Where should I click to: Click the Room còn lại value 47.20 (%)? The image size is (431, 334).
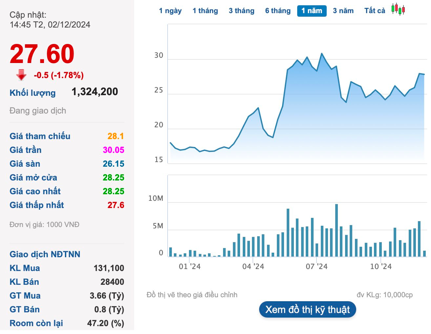pyautogui.click(x=106, y=323)
